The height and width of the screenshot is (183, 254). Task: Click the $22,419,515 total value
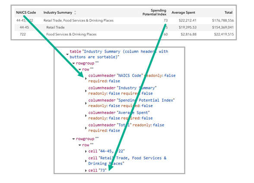point(224,34)
